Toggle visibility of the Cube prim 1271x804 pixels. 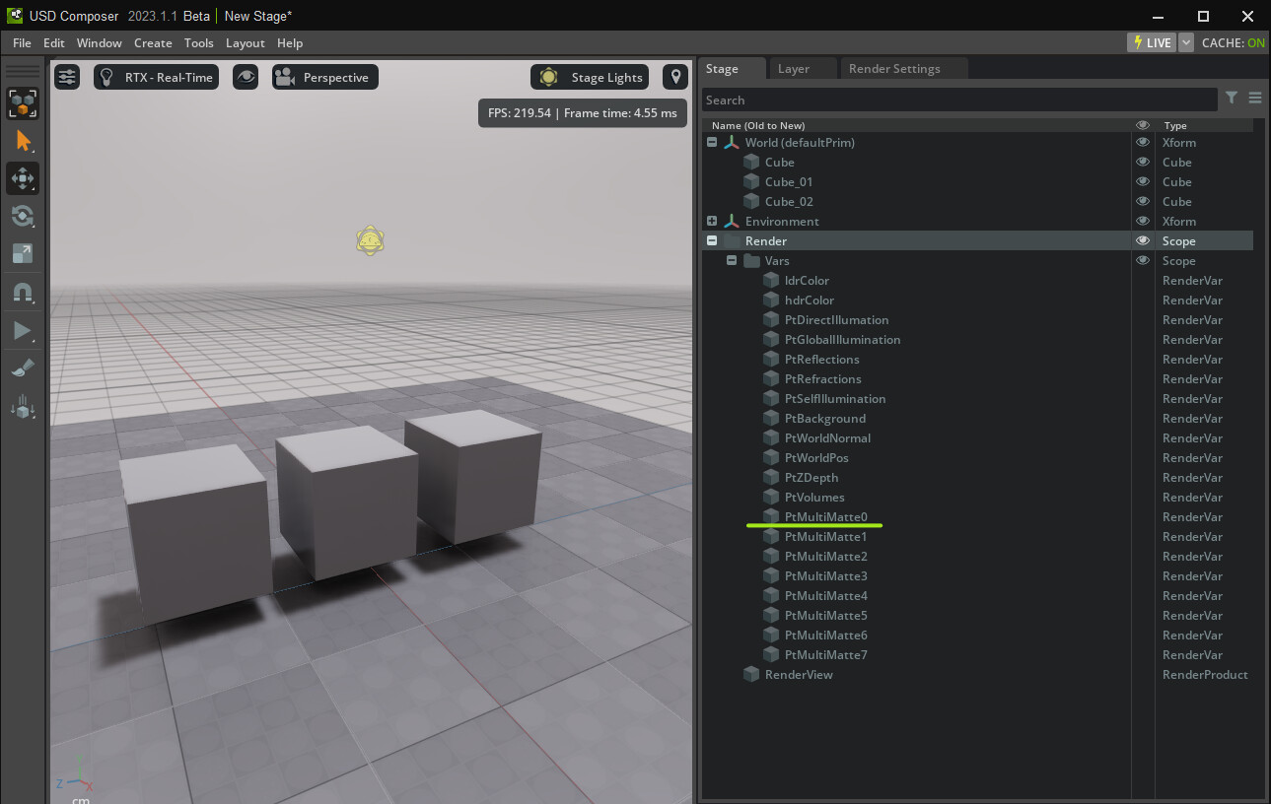click(x=1143, y=162)
